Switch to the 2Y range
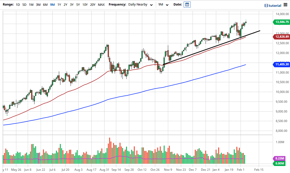Viewport: 290px width, 173px height. [x=65, y=5]
